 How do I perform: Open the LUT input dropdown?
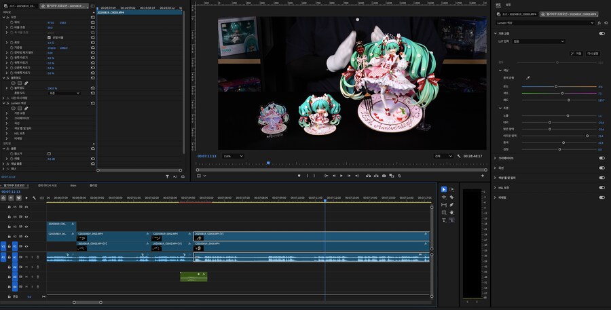538,41
